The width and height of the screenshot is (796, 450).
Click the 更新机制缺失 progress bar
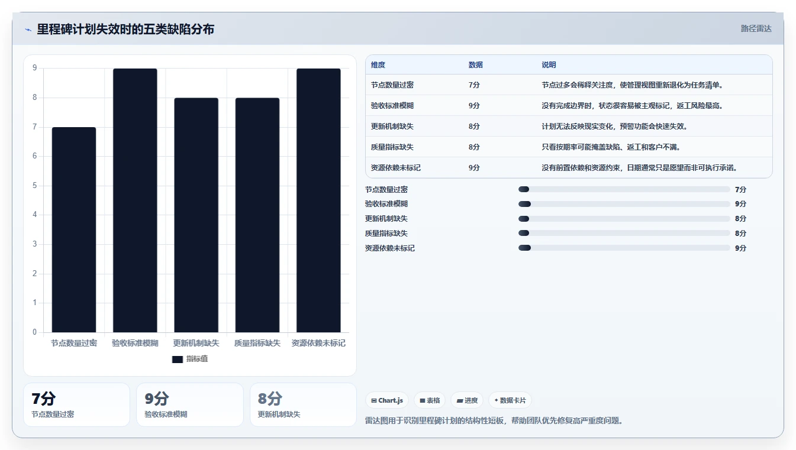click(624, 219)
